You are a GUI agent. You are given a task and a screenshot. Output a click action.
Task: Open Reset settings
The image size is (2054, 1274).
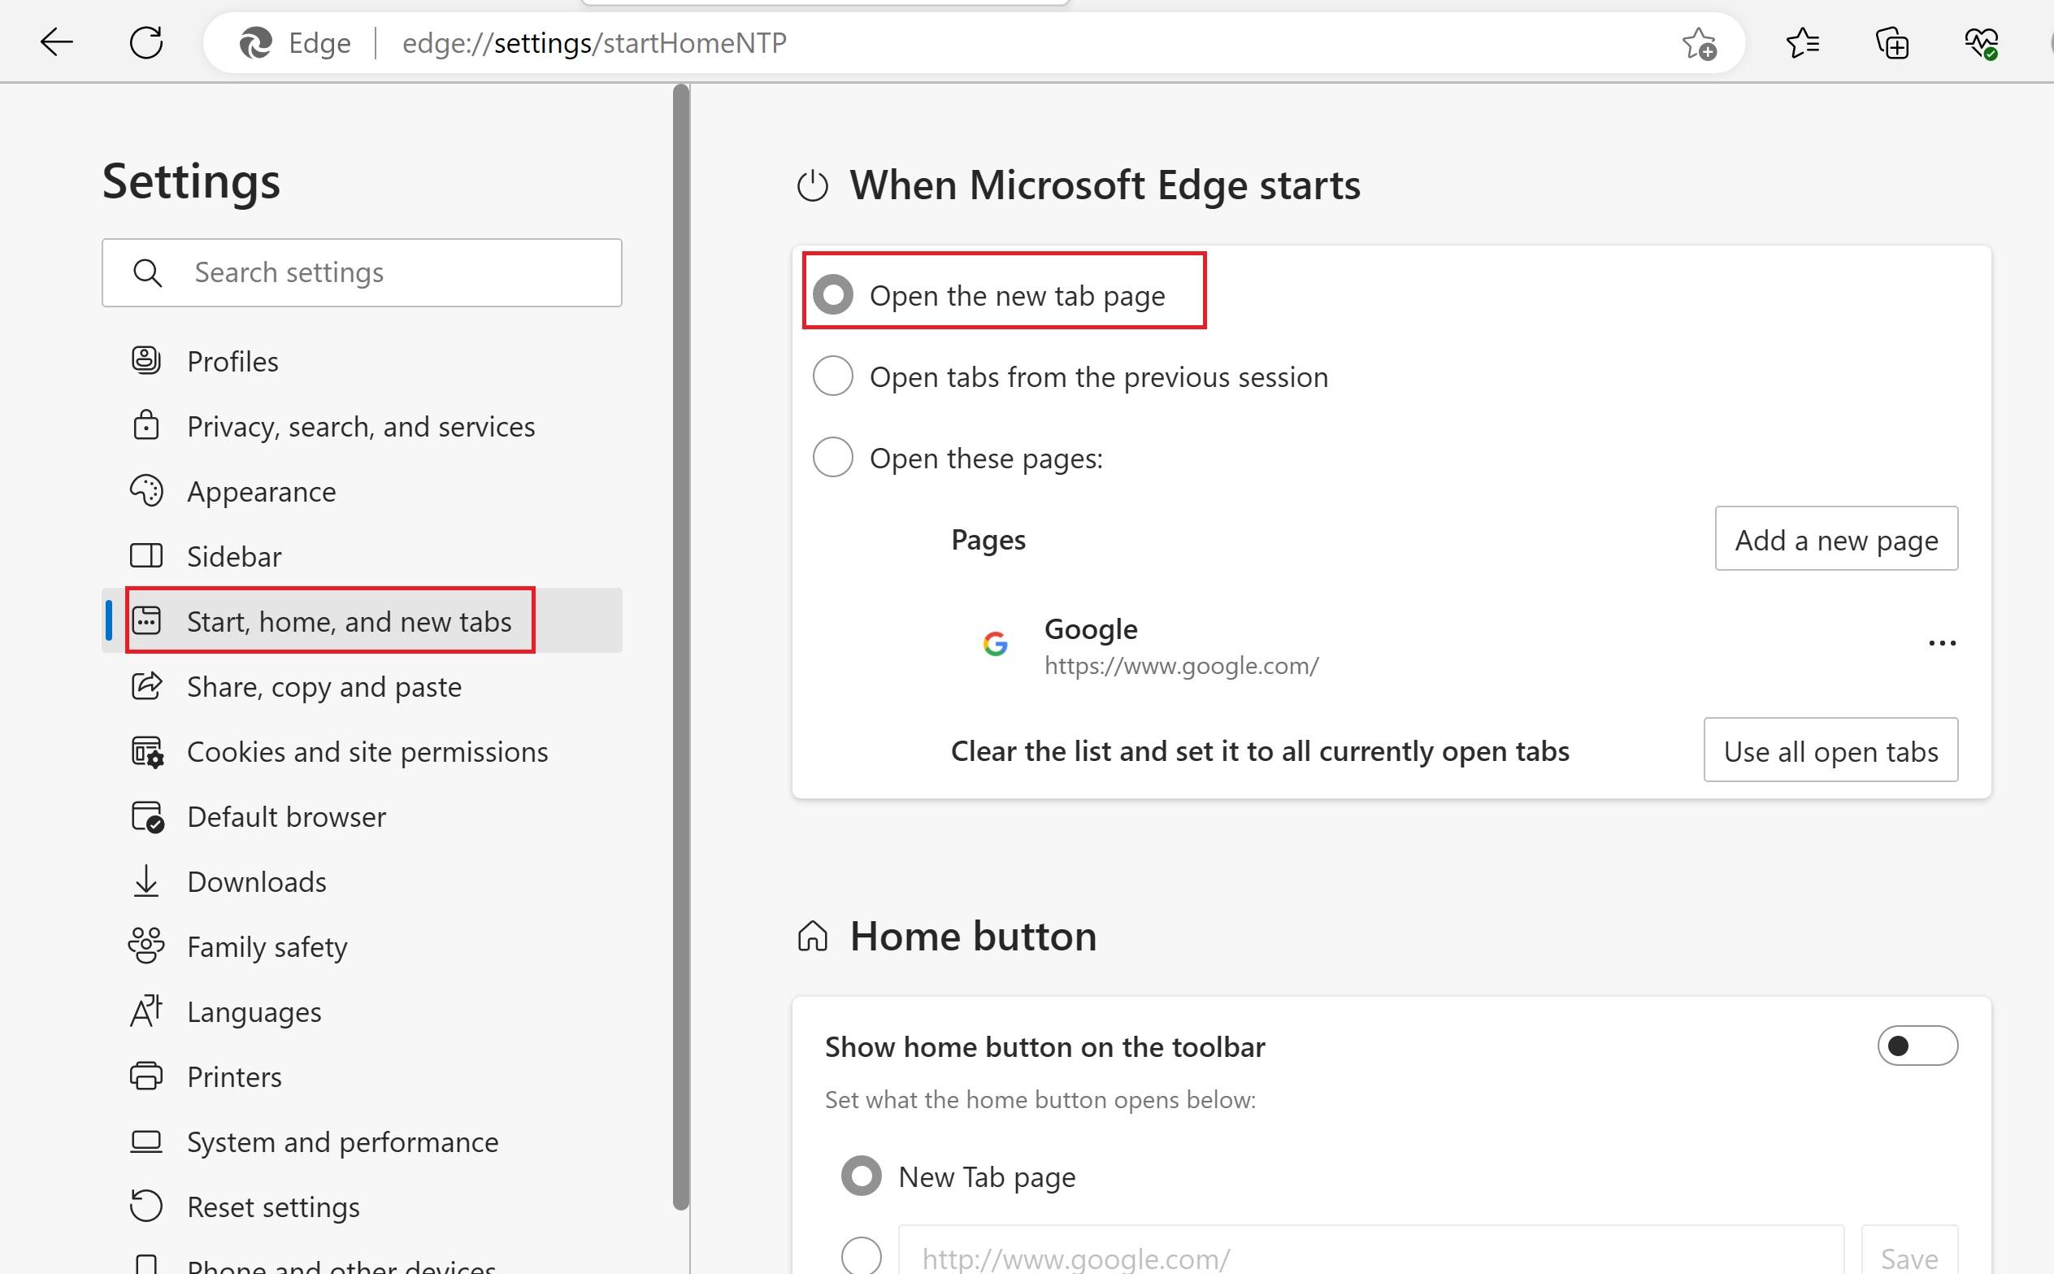pos(363,1206)
